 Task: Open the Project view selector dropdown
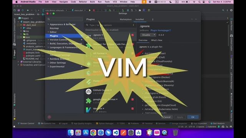click(25, 18)
